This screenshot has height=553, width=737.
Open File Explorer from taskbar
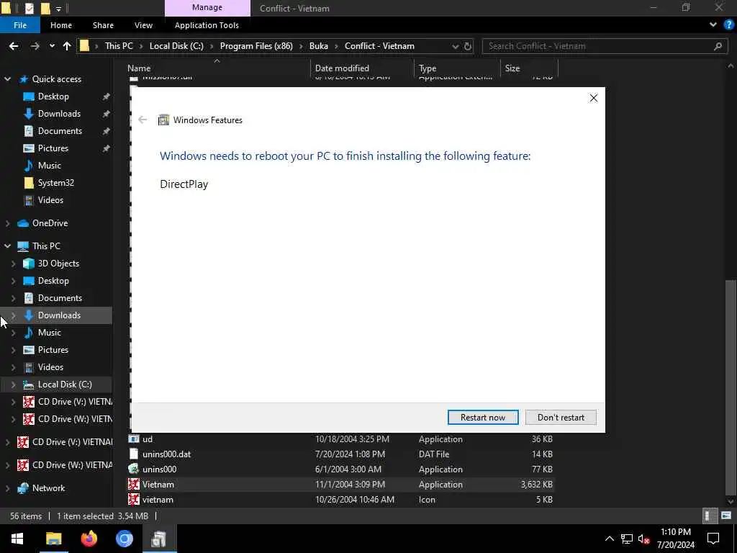[x=53, y=539]
